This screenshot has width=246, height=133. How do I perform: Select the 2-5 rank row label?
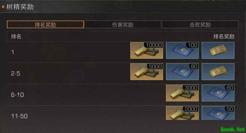click(15, 74)
